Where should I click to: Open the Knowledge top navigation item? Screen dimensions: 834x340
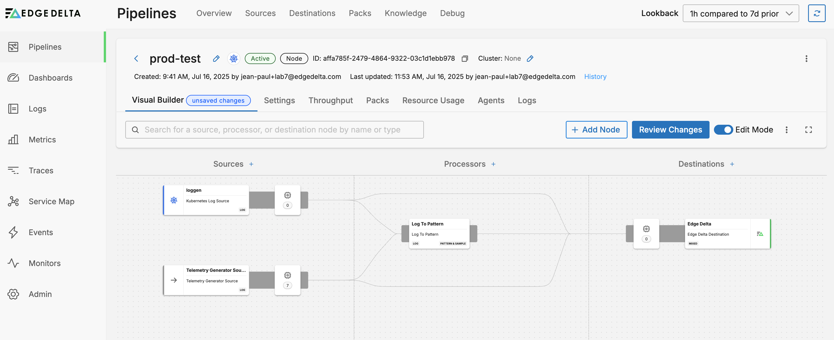406,13
